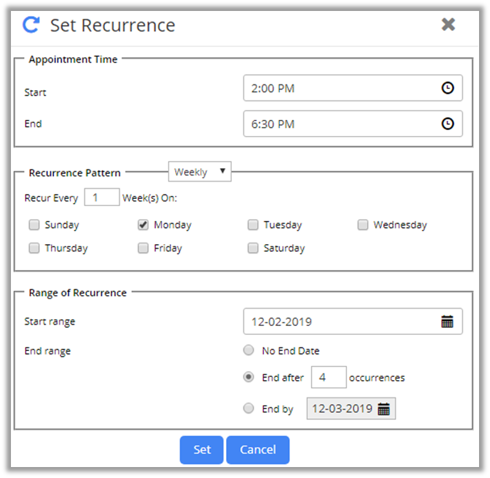The width and height of the screenshot is (490, 478).
Task: Click the Cancel button
Action: click(x=258, y=450)
